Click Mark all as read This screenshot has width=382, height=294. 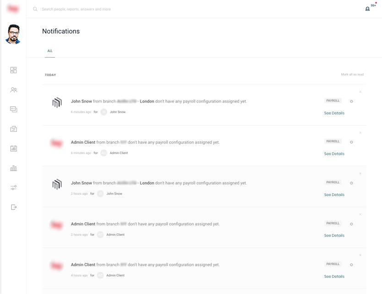pos(352,75)
